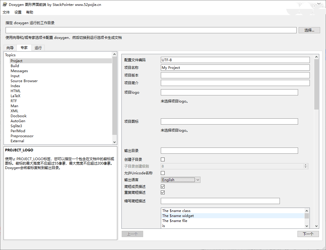Enable the 创建子目录 checkbox
This screenshot has height=250, width=326.
pos(163,159)
